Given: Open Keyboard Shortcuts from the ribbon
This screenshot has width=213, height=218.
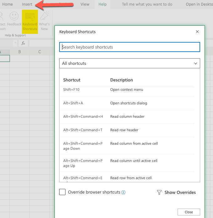Looking at the screenshot, I should pos(30,21).
